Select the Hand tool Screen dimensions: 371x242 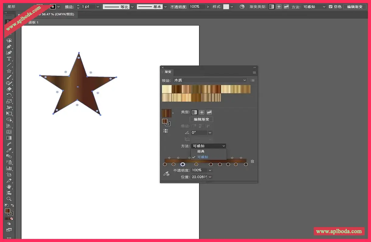(9, 187)
